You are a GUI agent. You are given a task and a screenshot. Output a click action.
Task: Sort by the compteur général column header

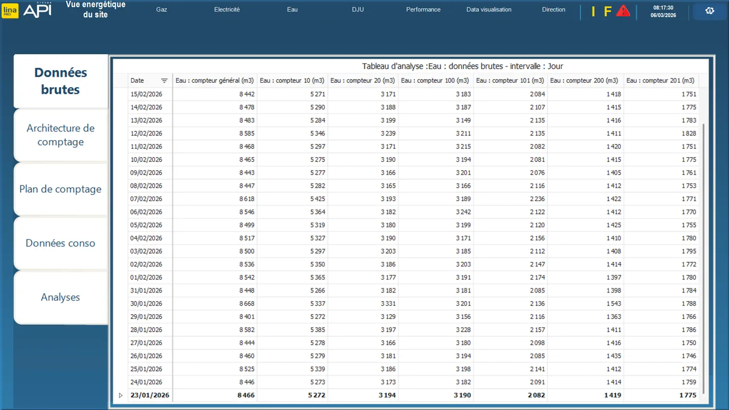click(x=214, y=81)
